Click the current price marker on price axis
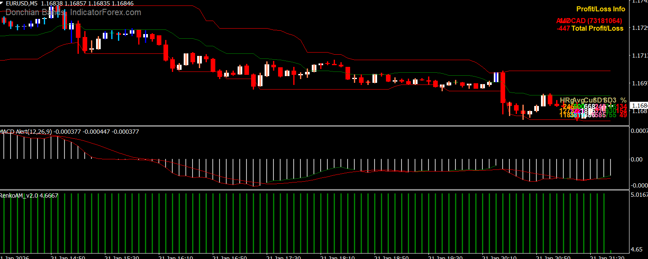This screenshot has height=259, width=648. click(639, 105)
